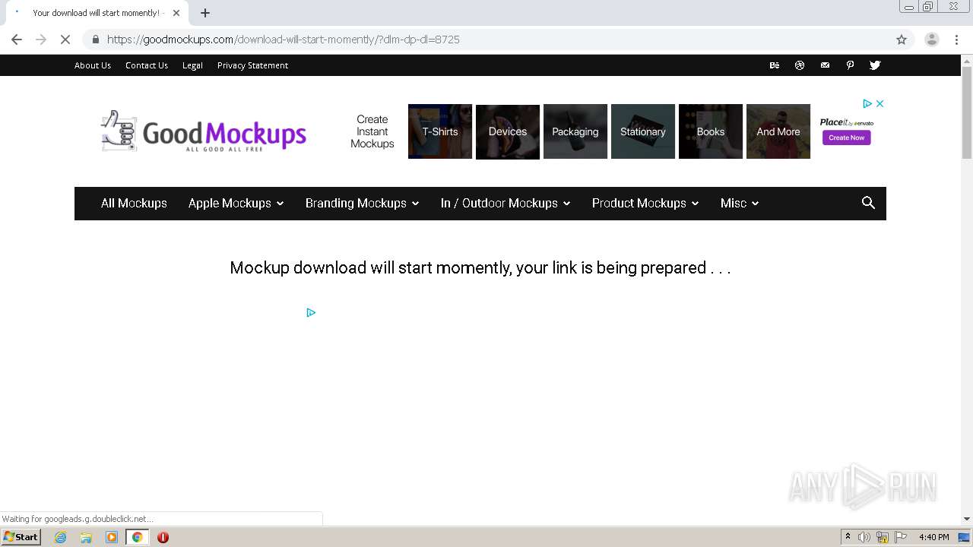Click the network tray icon
The height and width of the screenshot is (547, 973).
pyautogui.click(x=883, y=537)
